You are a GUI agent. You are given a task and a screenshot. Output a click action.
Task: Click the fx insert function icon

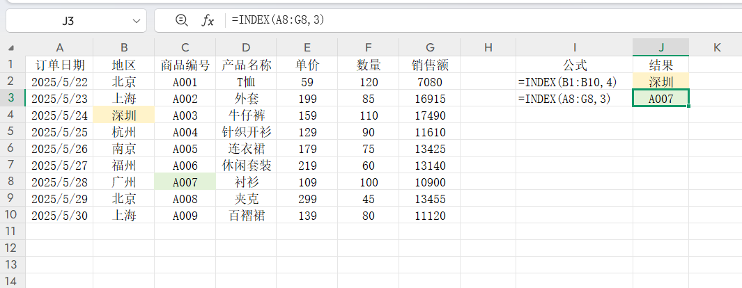coord(208,21)
